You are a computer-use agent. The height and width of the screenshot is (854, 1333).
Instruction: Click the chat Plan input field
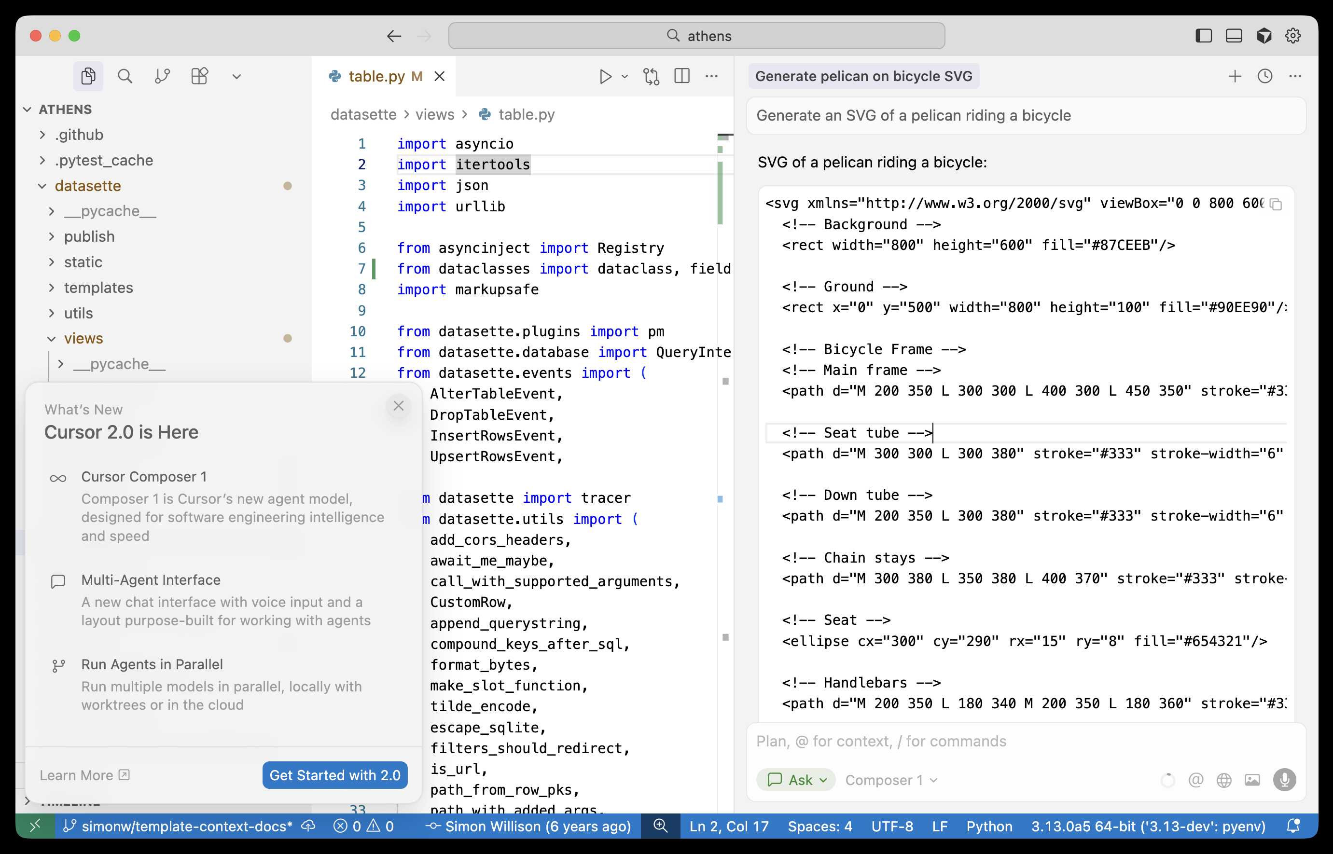tap(943, 741)
